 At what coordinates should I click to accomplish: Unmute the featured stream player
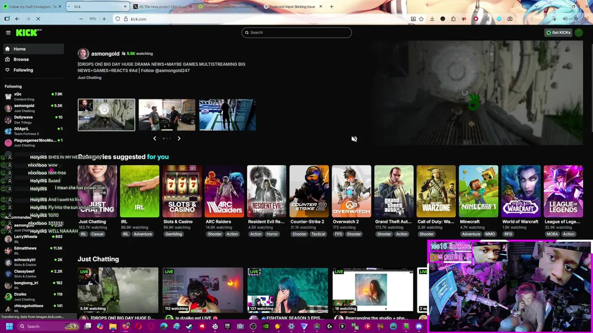coord(354,139)
